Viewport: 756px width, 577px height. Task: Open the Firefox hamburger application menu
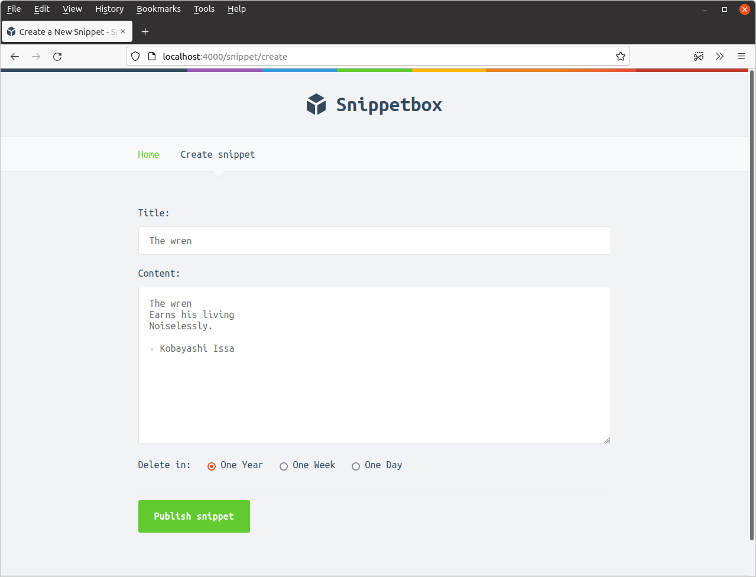741,57
